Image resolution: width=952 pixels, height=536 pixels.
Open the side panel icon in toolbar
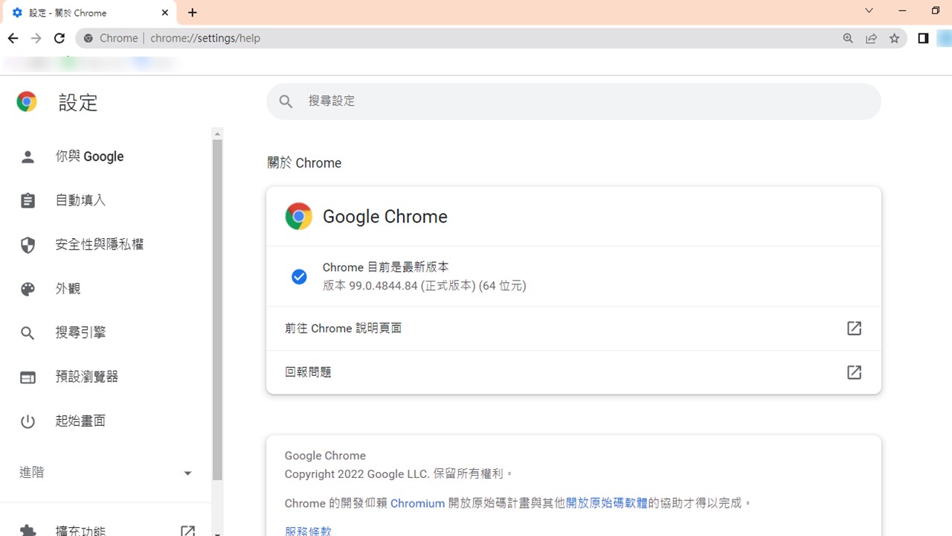(923, 38)
